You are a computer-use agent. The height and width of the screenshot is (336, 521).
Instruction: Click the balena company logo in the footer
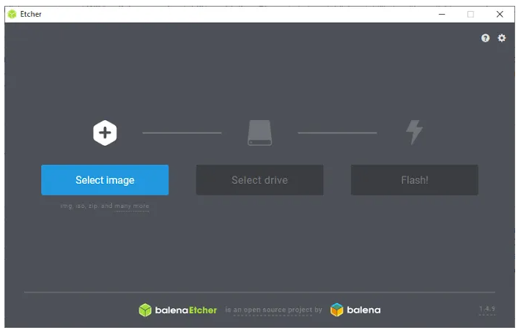[x=355, y=310]
